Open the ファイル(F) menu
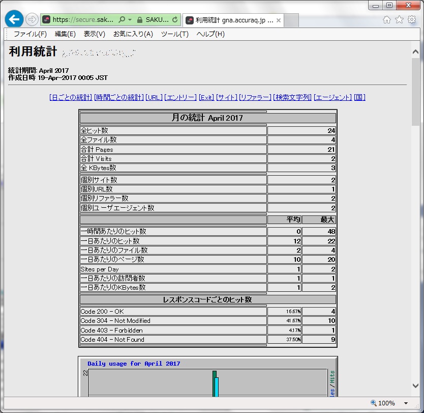This screenshot has height=413, width=424. 30,34
